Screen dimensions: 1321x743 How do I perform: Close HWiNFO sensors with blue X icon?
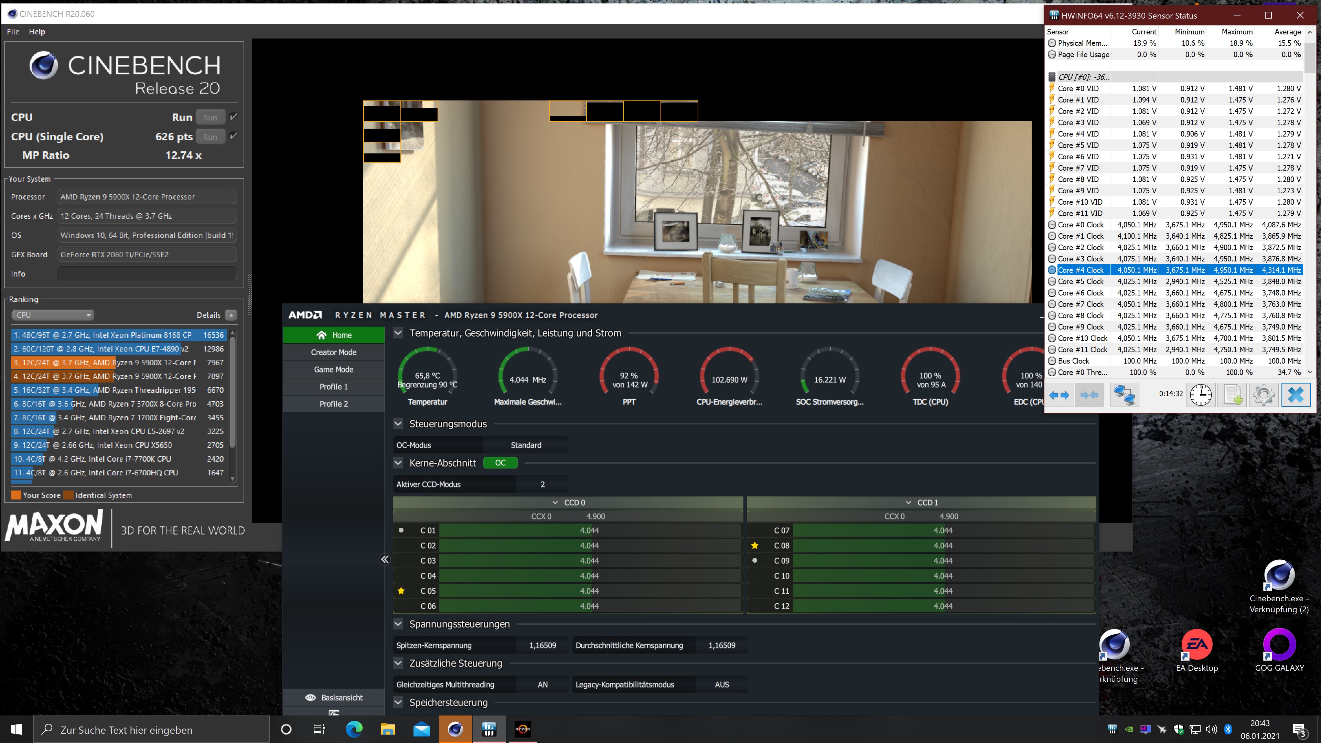tap(1295, 395)
